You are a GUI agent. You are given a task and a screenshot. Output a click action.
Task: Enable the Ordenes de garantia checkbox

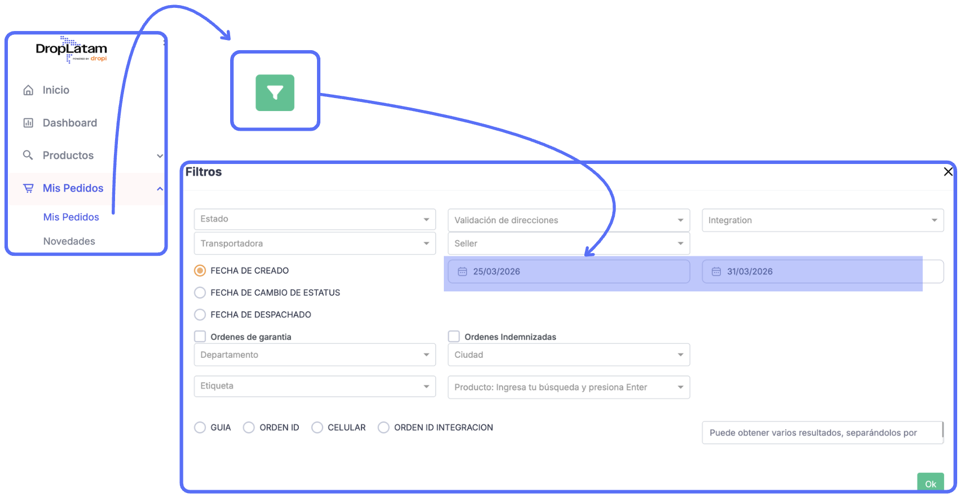[200, 336]
